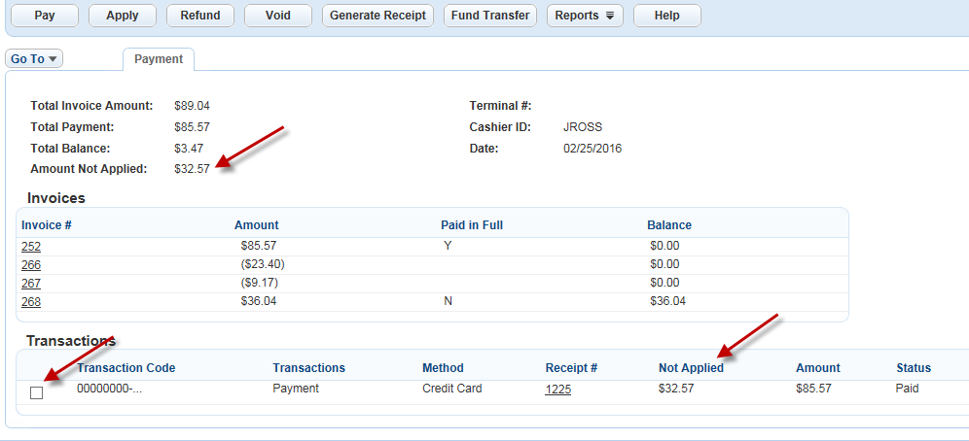The image size is (969, 441).
Task: Check the payment transaction checkbox
Action: tap(37, 393)
